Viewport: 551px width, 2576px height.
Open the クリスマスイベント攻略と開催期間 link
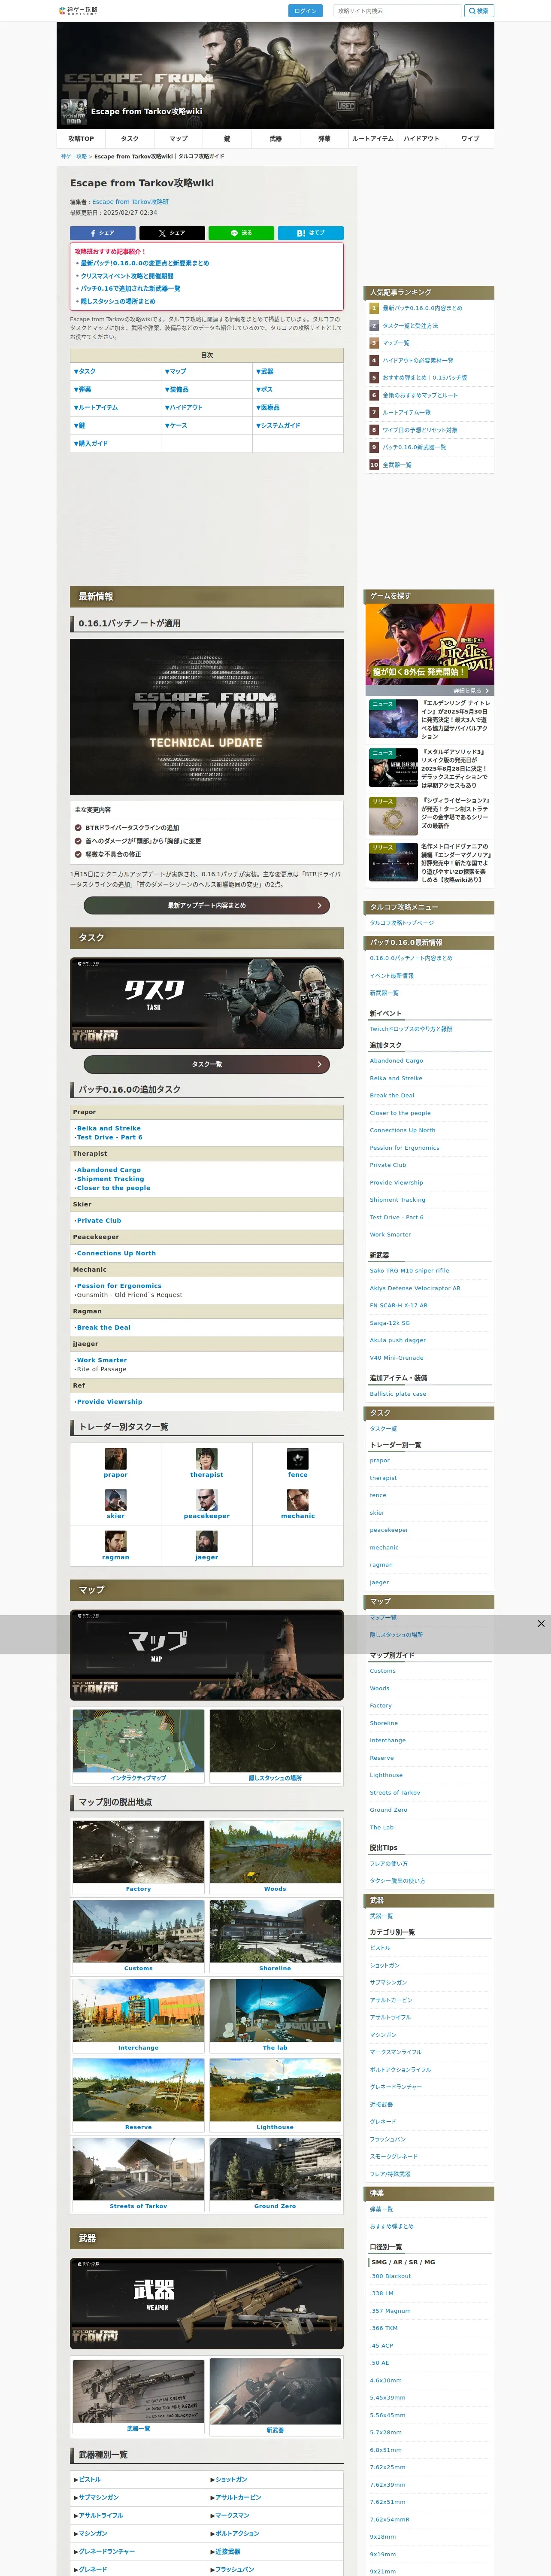click(127, 276)
